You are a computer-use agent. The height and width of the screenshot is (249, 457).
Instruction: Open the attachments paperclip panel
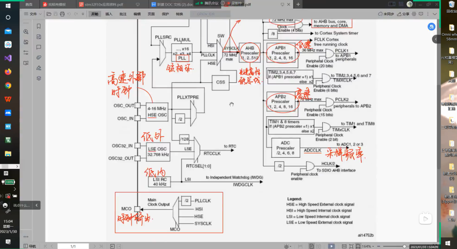click(x=39, y=57)
